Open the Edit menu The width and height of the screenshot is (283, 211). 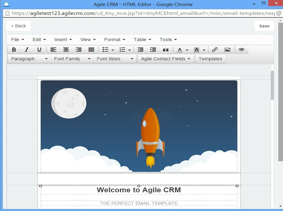tap(39, 39)
